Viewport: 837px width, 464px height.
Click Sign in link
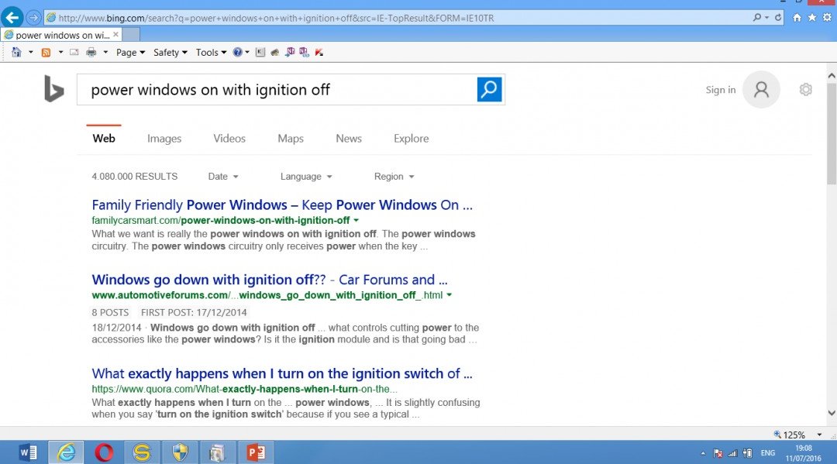(721, 90)
